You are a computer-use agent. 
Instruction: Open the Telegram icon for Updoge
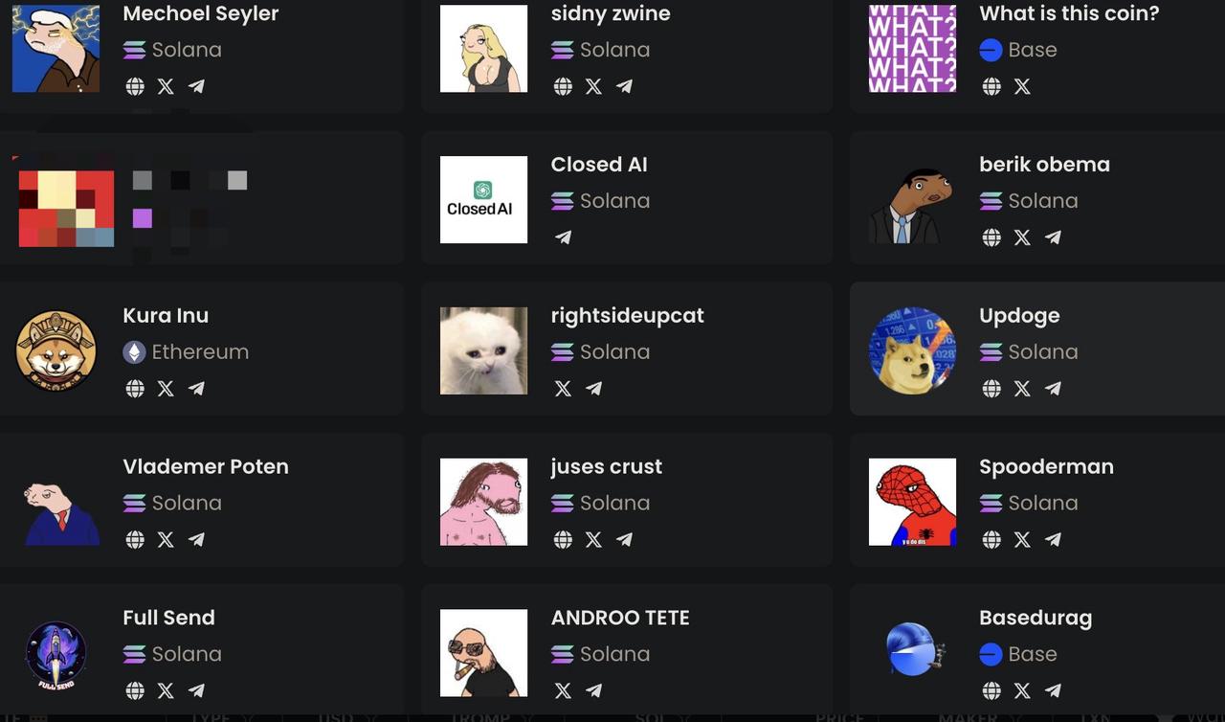pos(1053,389)
